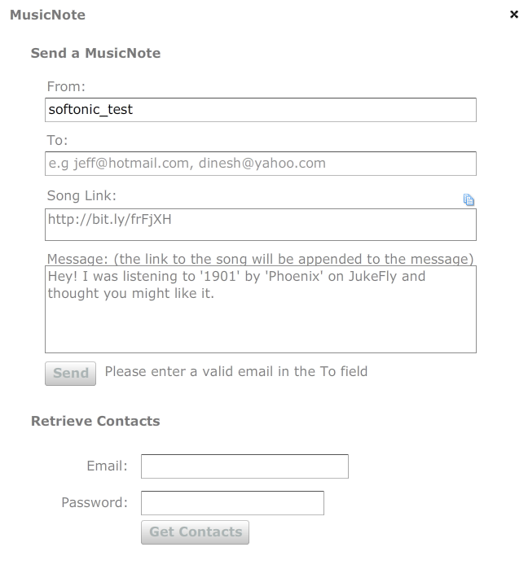Click the "Song Link:" label
This screenshot has height=569, width=528.
82,195
